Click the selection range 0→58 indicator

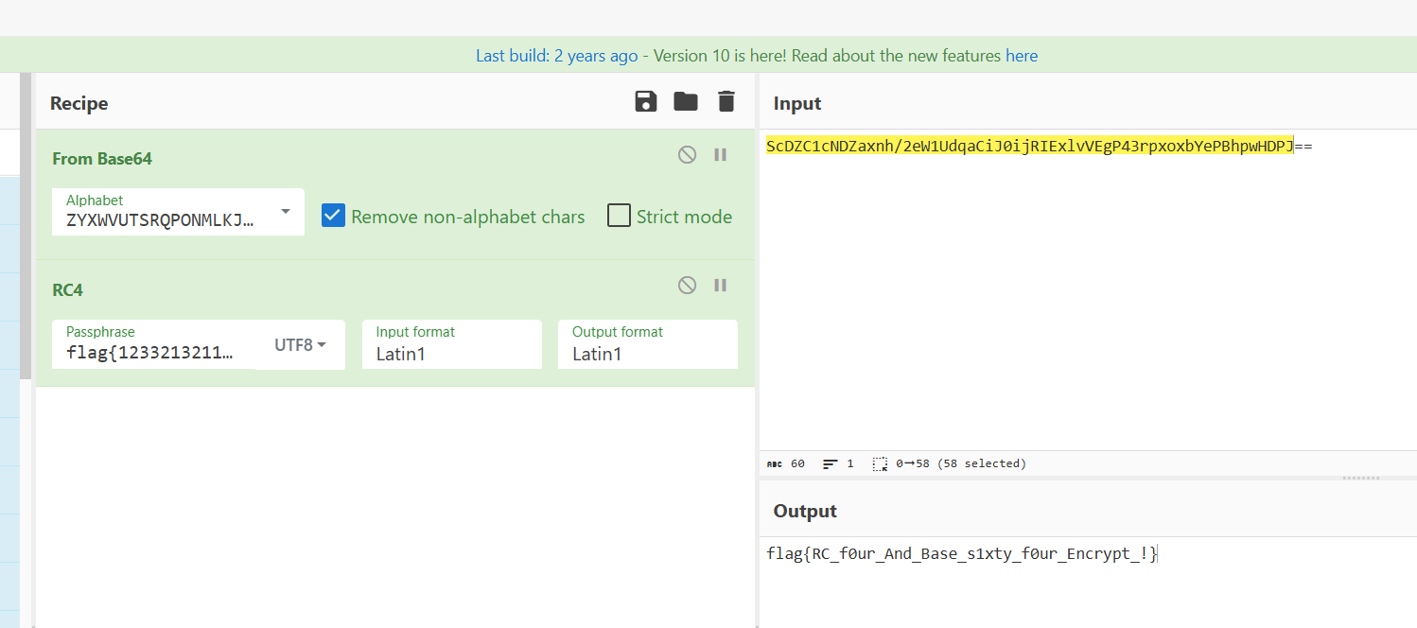[x=949, y=463]
